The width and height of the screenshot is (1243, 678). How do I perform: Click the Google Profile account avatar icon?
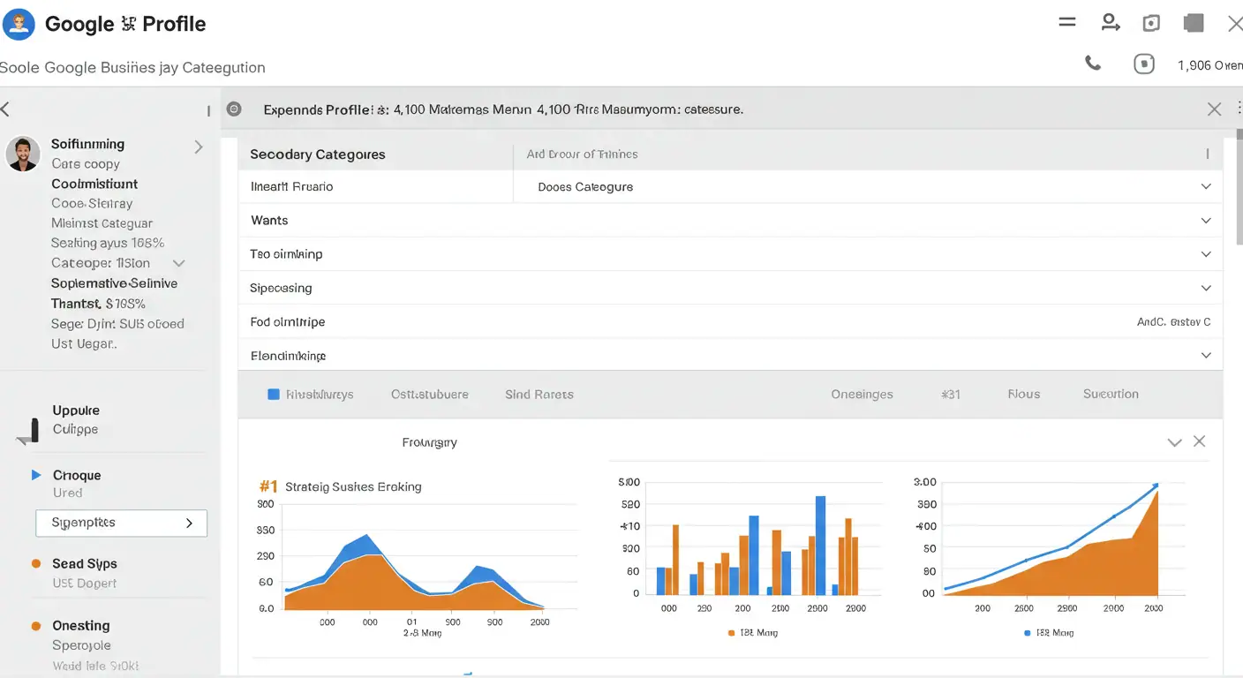point(19,24)
